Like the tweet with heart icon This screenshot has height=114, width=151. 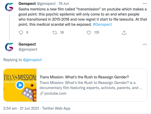coord(89,33)
